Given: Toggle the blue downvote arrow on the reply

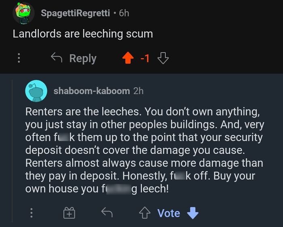Looking at the screenshot, I should (193, 213).
